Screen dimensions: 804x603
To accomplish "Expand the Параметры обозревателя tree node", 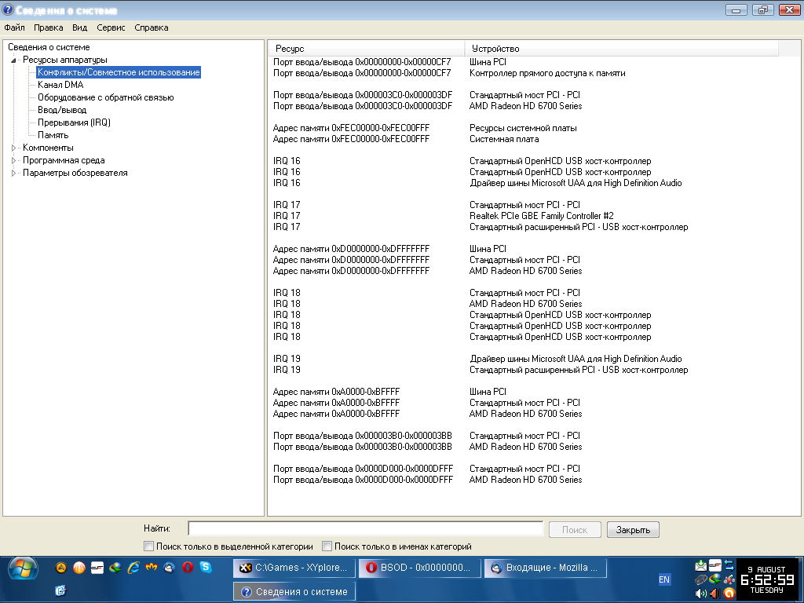I will (x=13, y=173).
